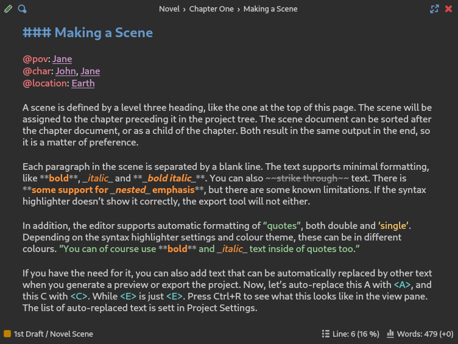
Task: Open the edit pencil toolbar icon
Action: pos(8,9)
